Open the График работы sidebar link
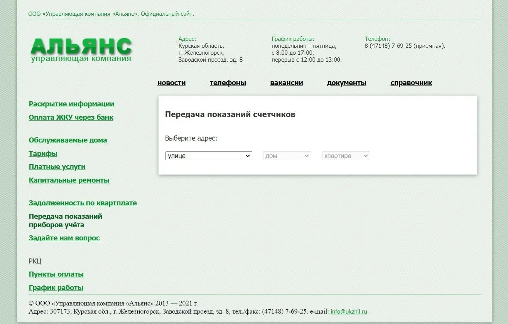This screenshot has width=508, height=324. pos(56,288)
